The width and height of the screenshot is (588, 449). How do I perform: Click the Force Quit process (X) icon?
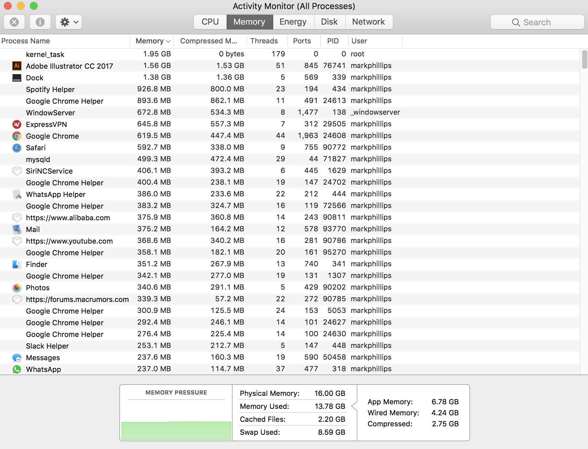(14, 22)
